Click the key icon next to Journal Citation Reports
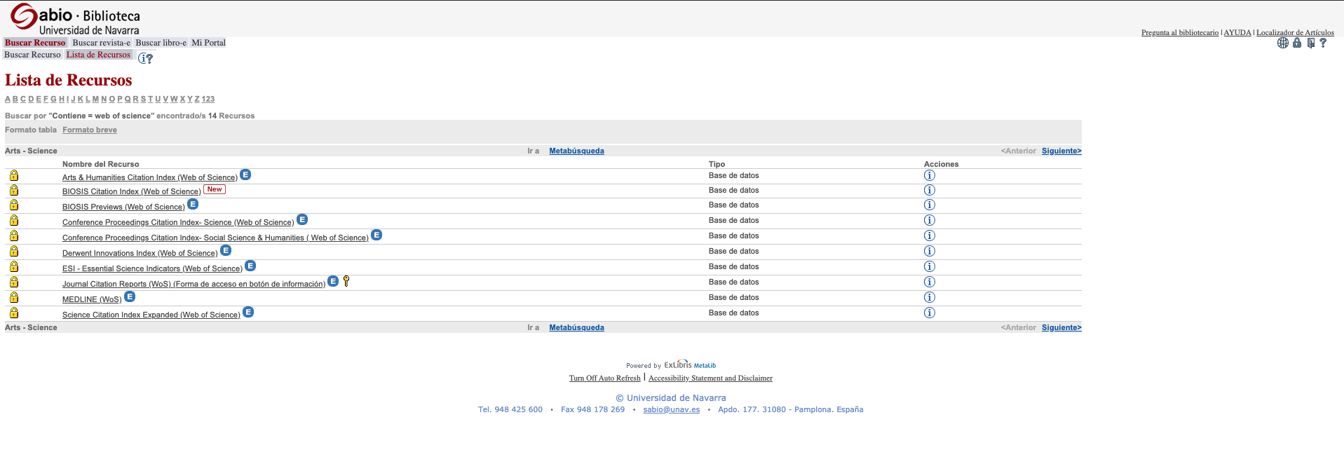 click(346, 281)
